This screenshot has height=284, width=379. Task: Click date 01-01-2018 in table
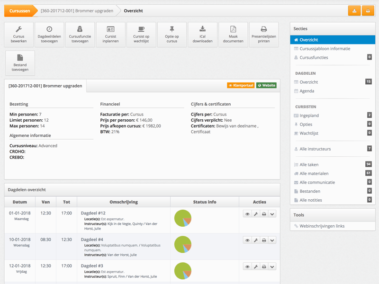[20, 213]
